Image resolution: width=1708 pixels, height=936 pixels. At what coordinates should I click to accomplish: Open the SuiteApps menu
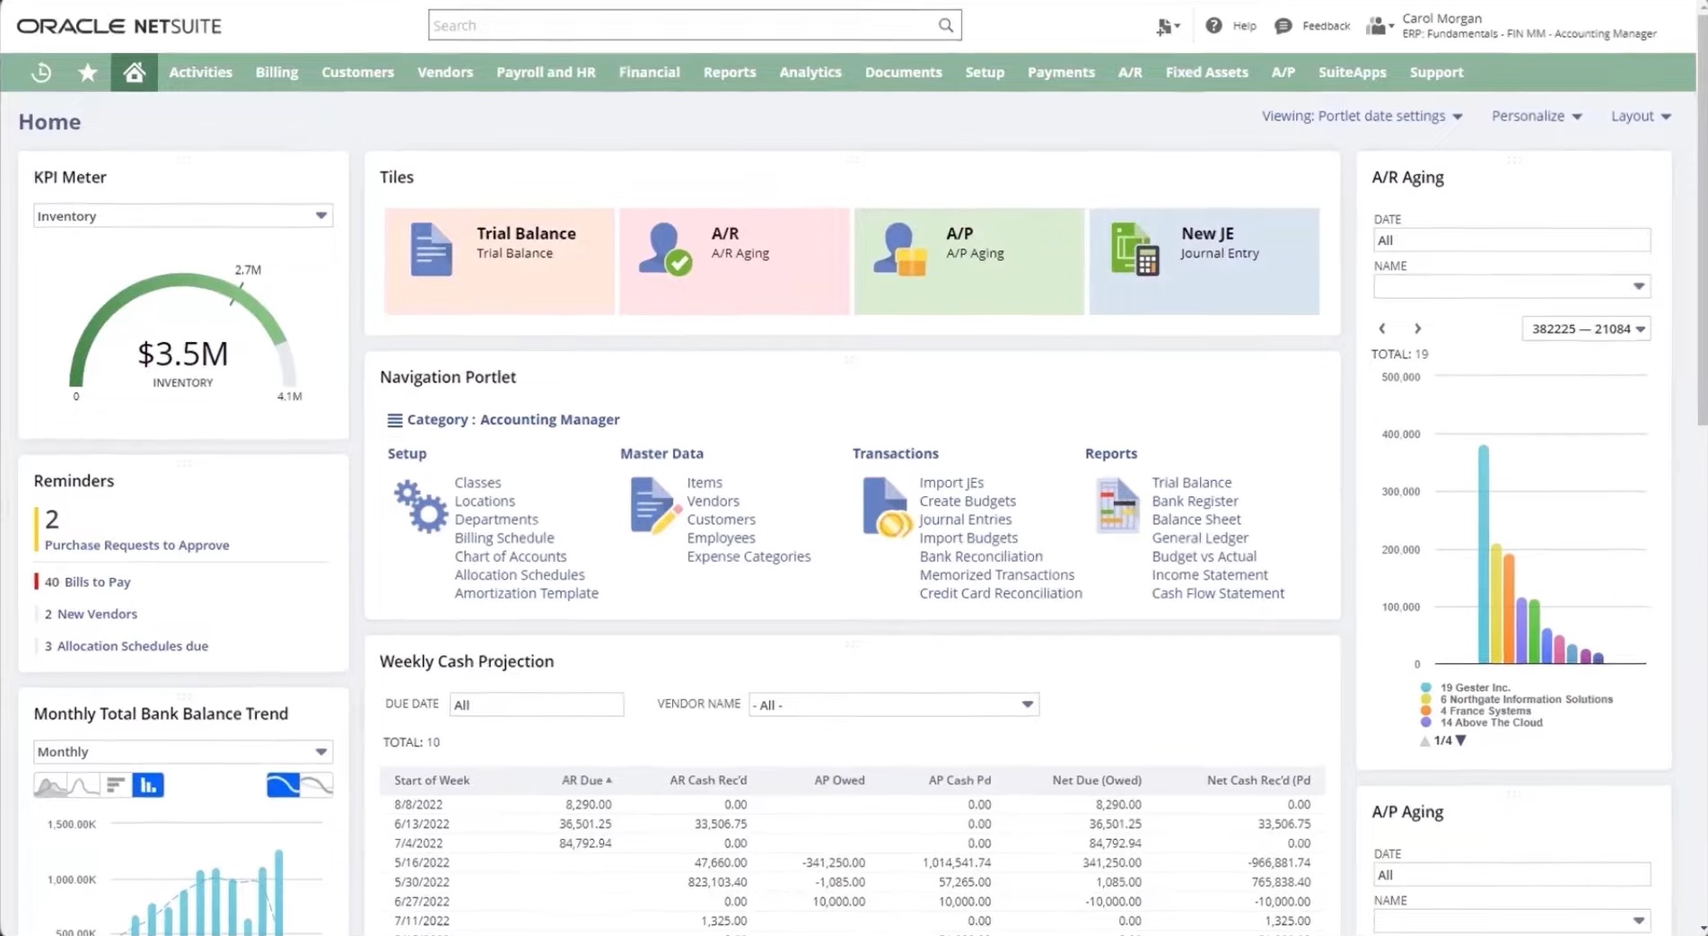pos(1352,73)
